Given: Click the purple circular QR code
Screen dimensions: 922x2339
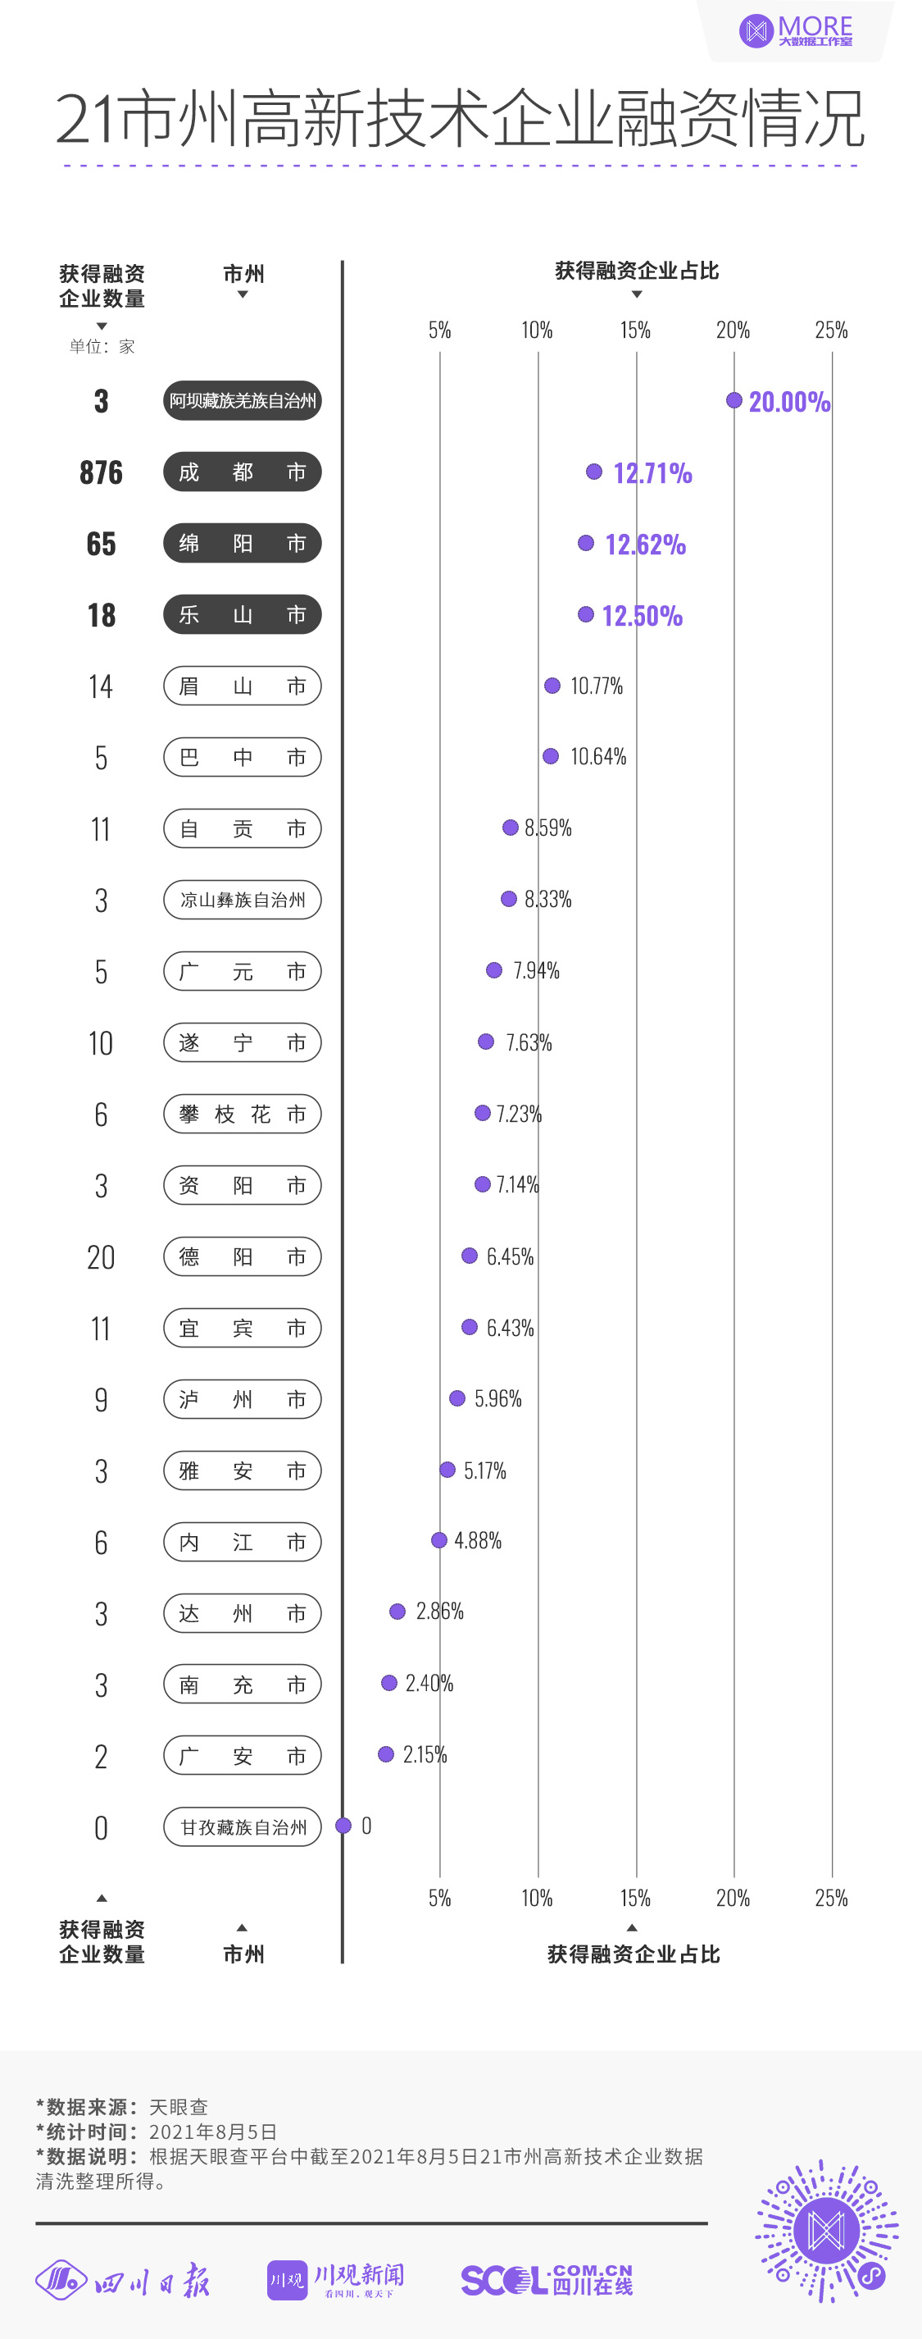Looking at the screenshot, I should 826,2229.
